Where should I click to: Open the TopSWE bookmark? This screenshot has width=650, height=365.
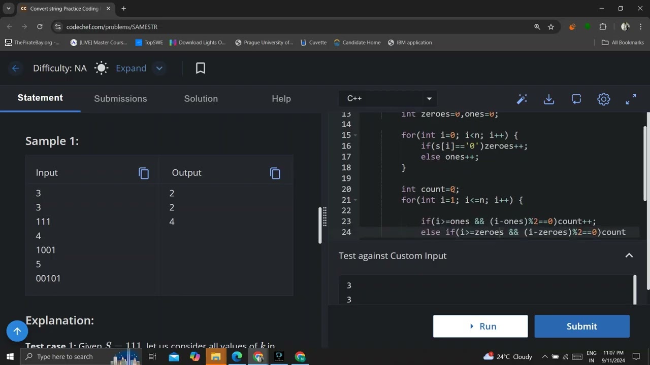tap(149, 43)
